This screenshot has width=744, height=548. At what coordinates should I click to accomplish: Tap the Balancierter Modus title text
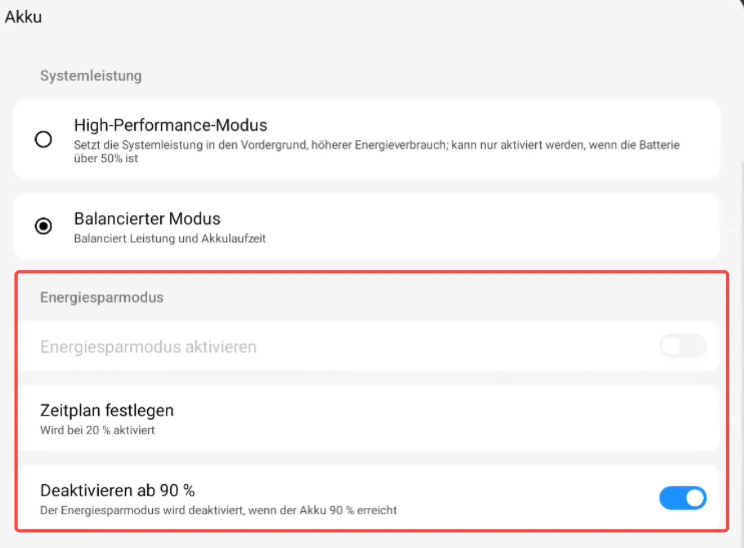(x=147, y=218)
